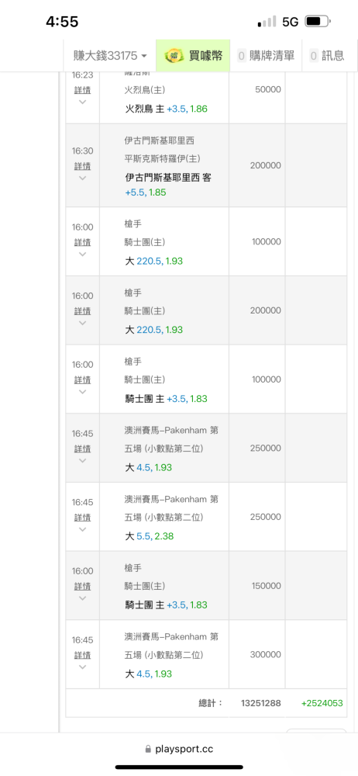The image size is (358, 776).
Task: Tap the lock icon beside playsport.cc
Action: pyautogui.click(x=148, y=750)
